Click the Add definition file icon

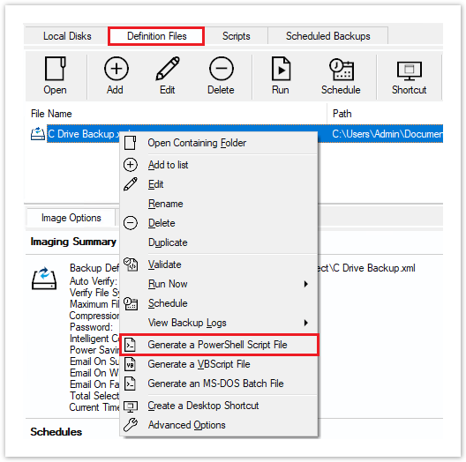(x=116, y=69)
